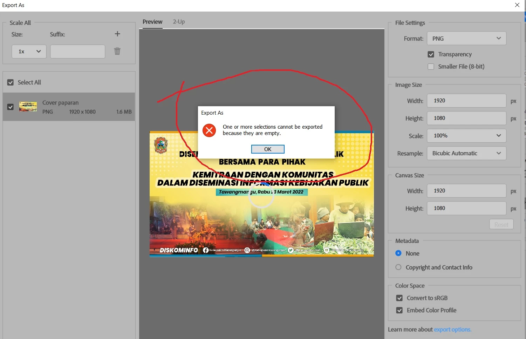Select the Cover paparan asset thumbnail

coord(28,107)
